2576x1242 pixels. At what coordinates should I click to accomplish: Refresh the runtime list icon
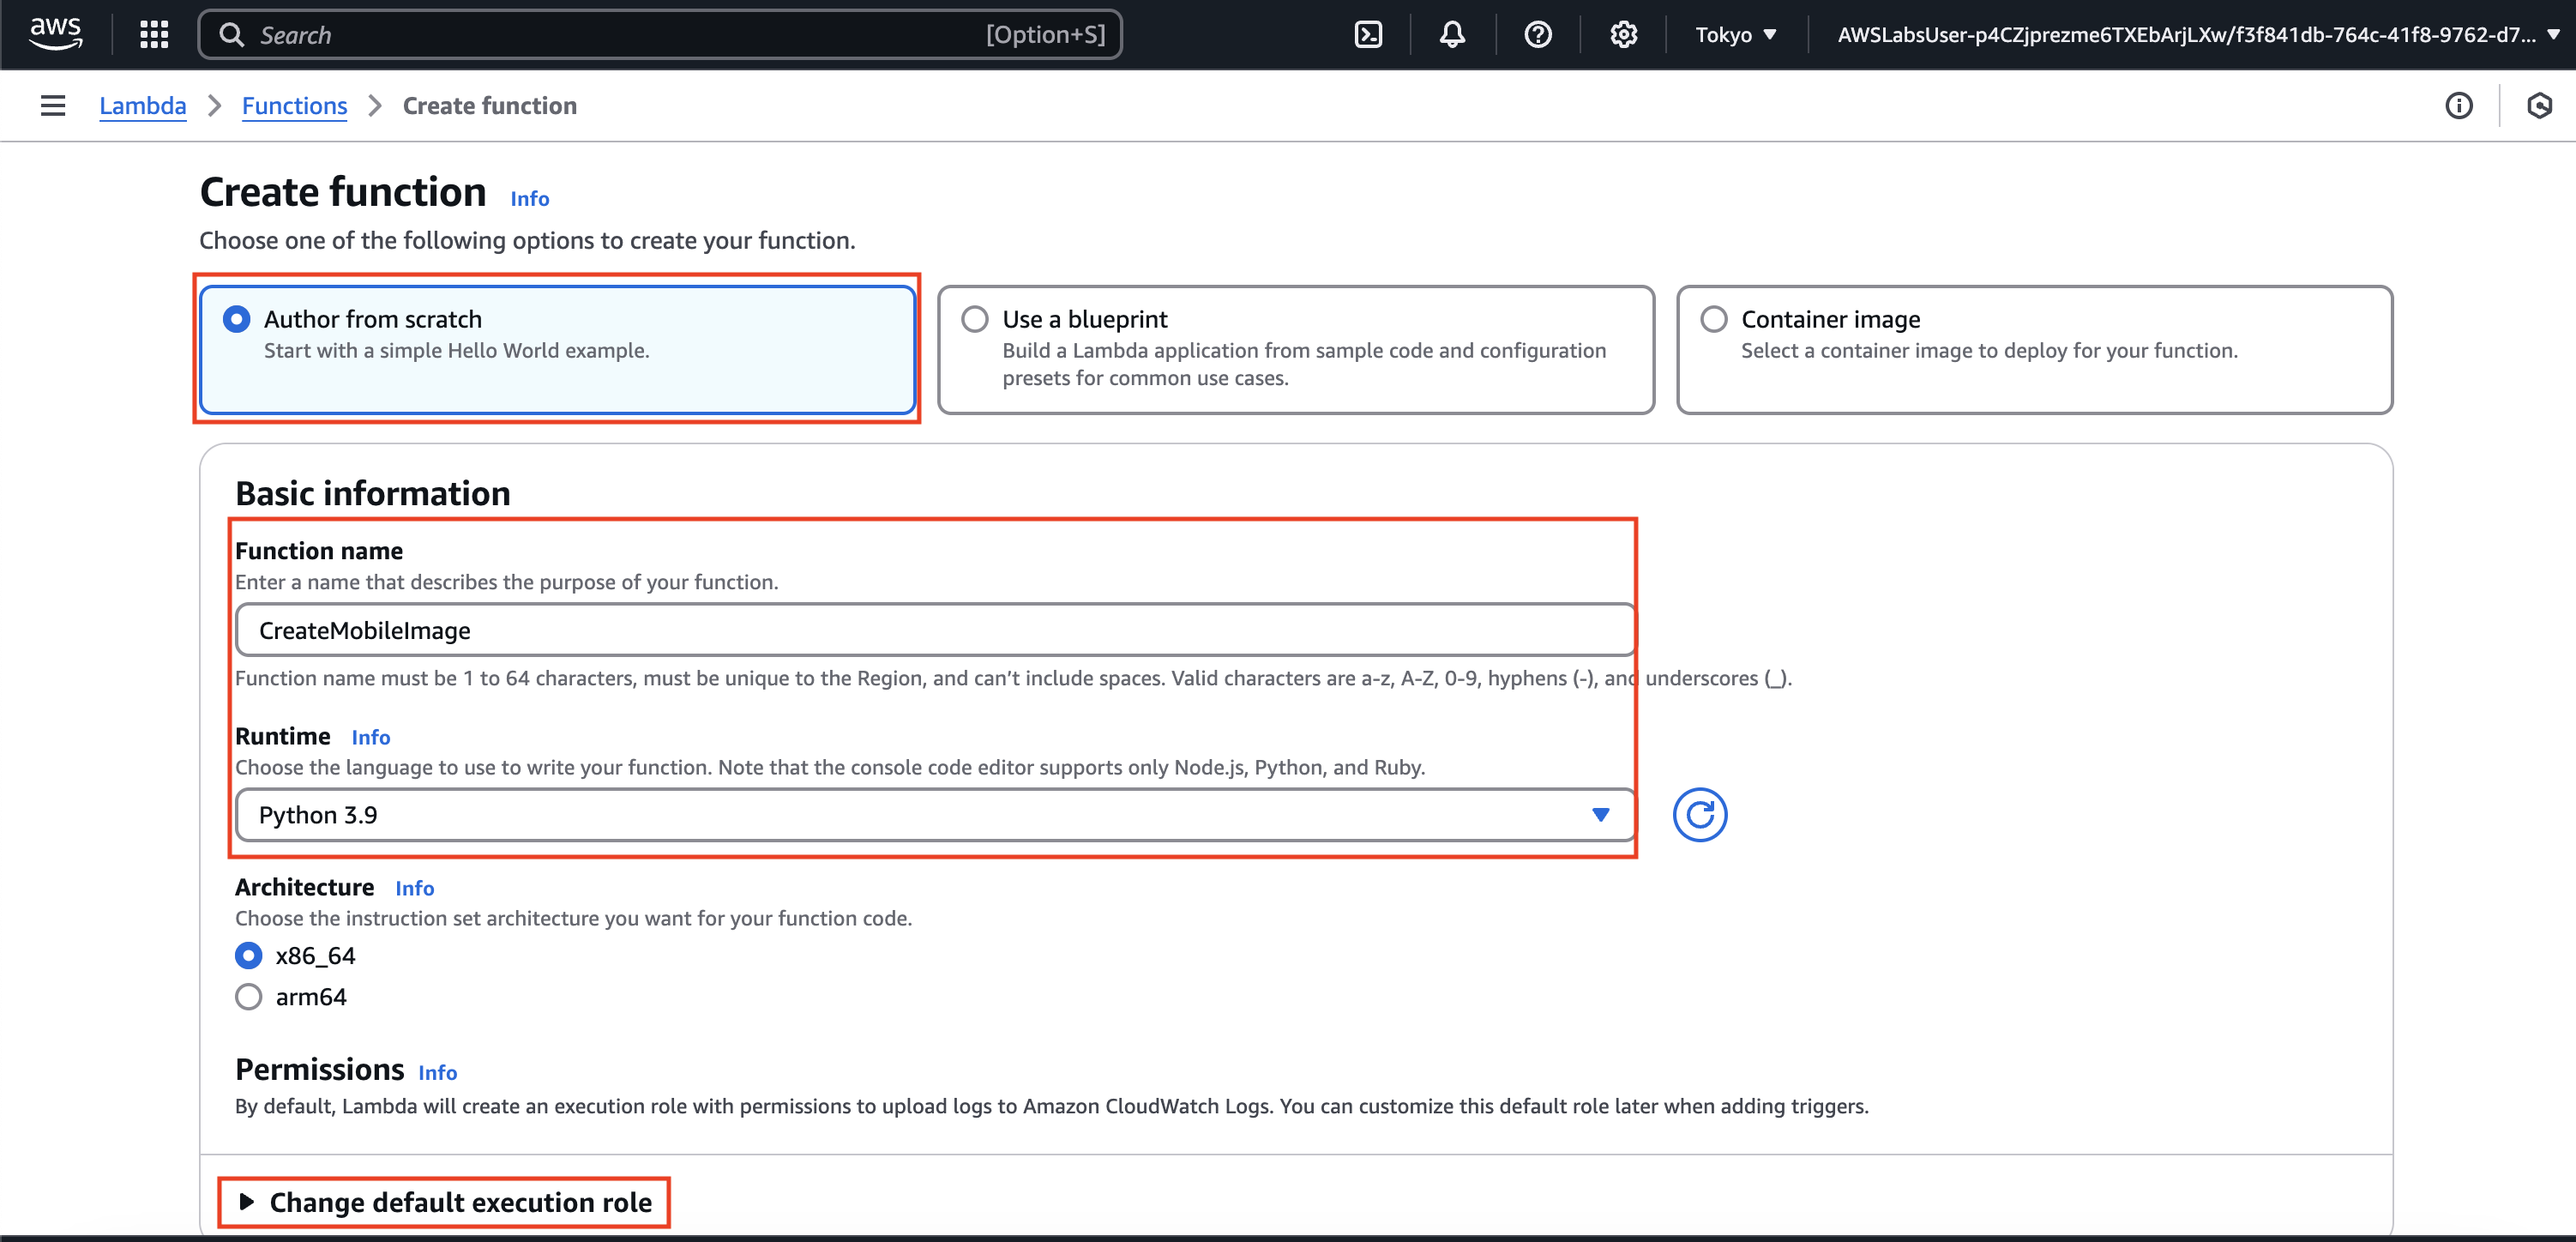pyautogui.click(x=1699, y=815)
